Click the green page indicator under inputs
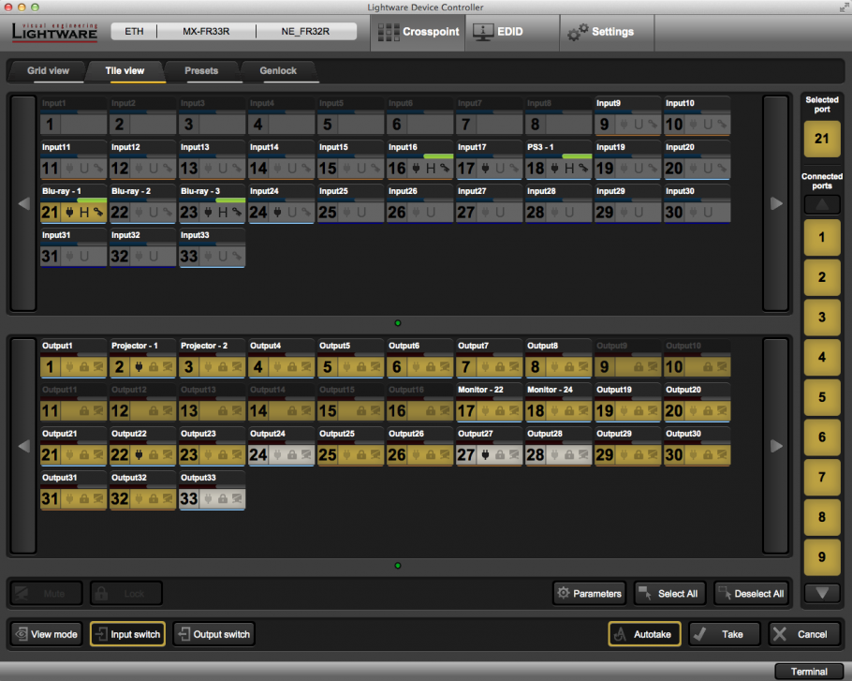The height and width of the screenshot is (681, 852). [398, 323]
